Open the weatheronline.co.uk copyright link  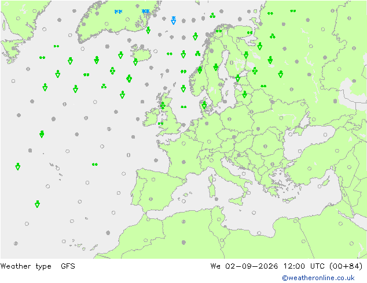pos(318,278)
